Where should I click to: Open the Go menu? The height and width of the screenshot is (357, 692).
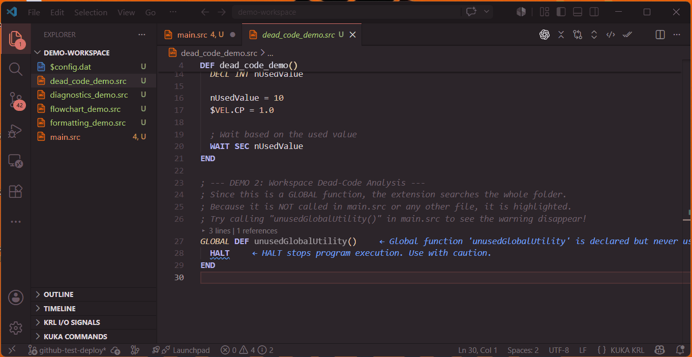point(151,12)
